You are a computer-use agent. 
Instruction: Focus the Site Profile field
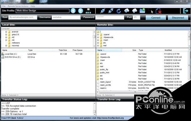(x=42, y=11)
